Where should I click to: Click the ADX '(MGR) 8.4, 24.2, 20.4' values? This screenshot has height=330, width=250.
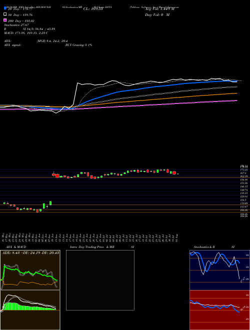(x=52, y=41)
